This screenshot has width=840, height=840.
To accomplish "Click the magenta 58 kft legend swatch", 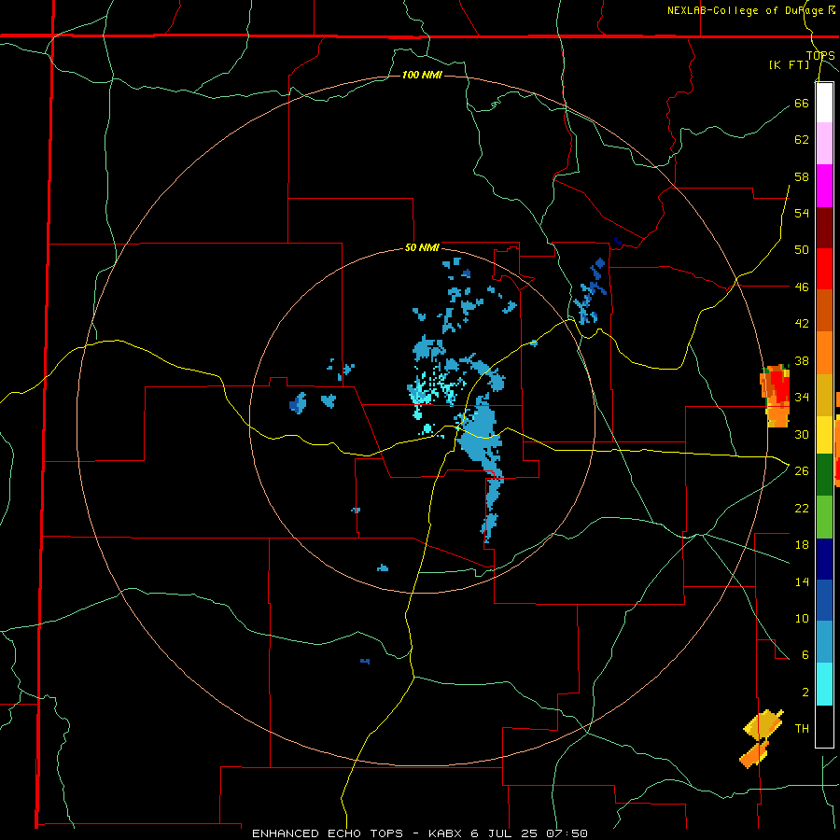I will (824, 186).
